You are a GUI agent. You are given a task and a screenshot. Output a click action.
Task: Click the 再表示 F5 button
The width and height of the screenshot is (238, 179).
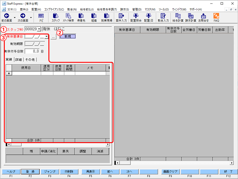[x=91, y=172]
